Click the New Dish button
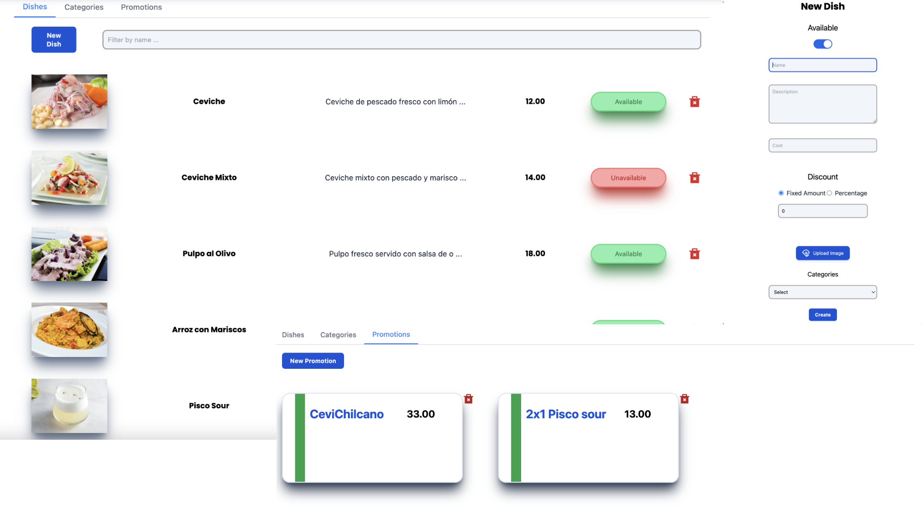922x516 pixels. click(54, 40)
